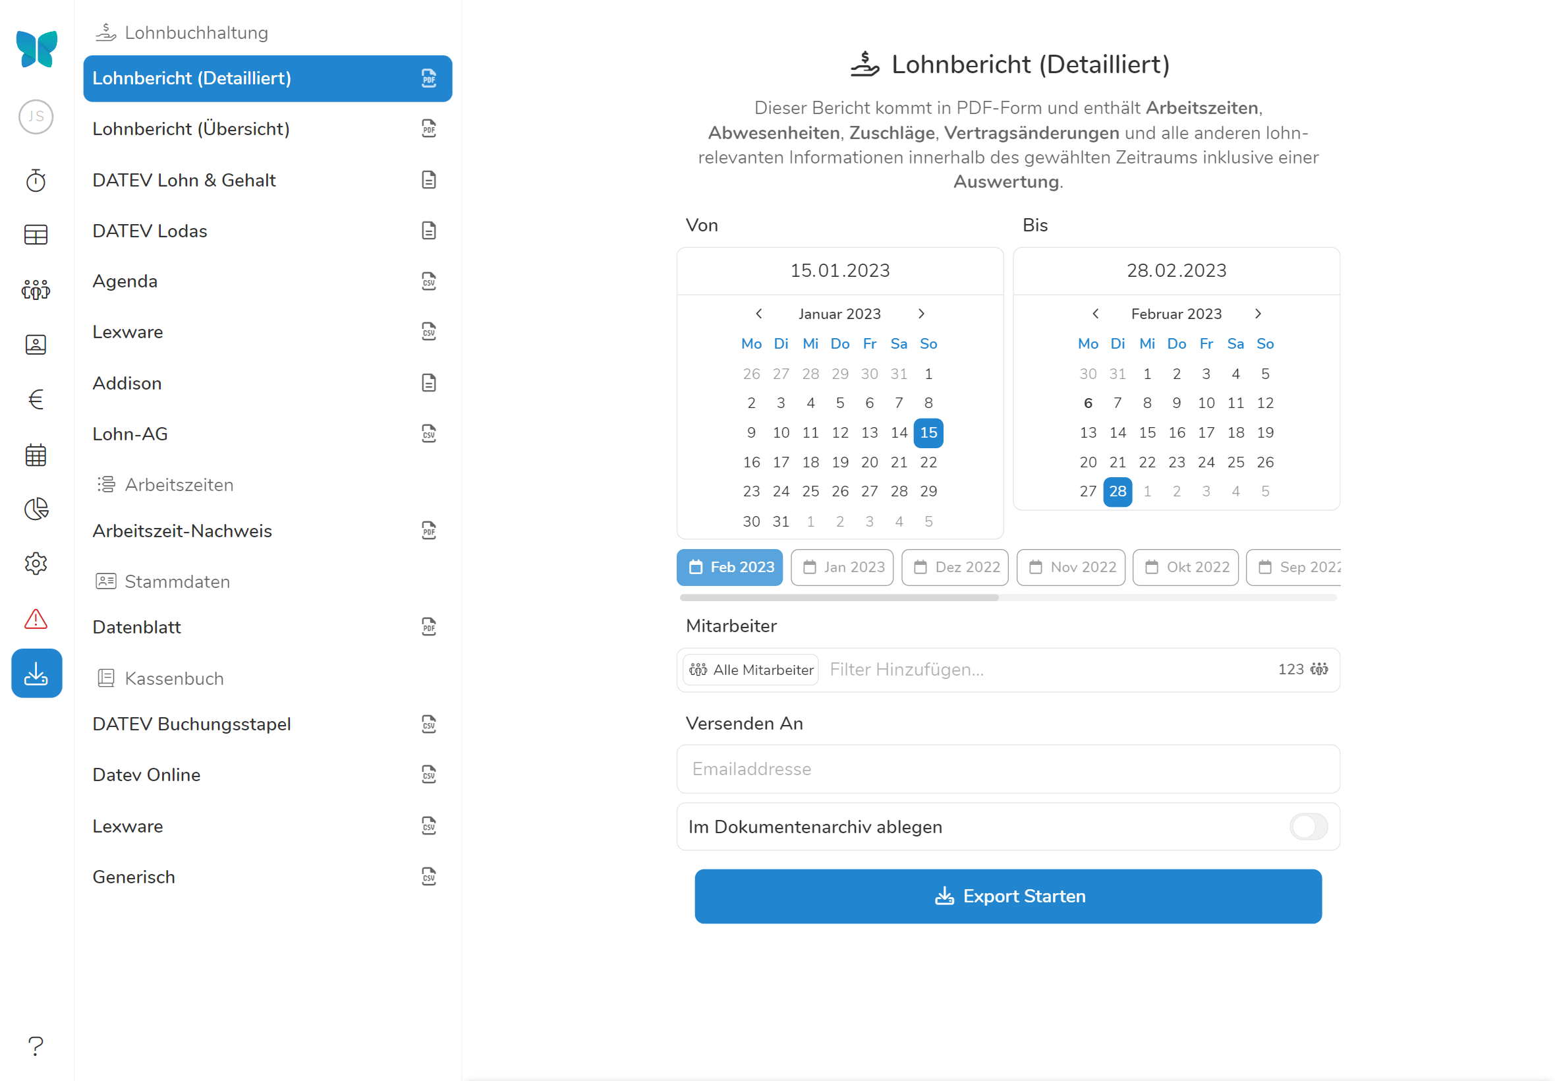Open the JS user avatar

point(36,117)
